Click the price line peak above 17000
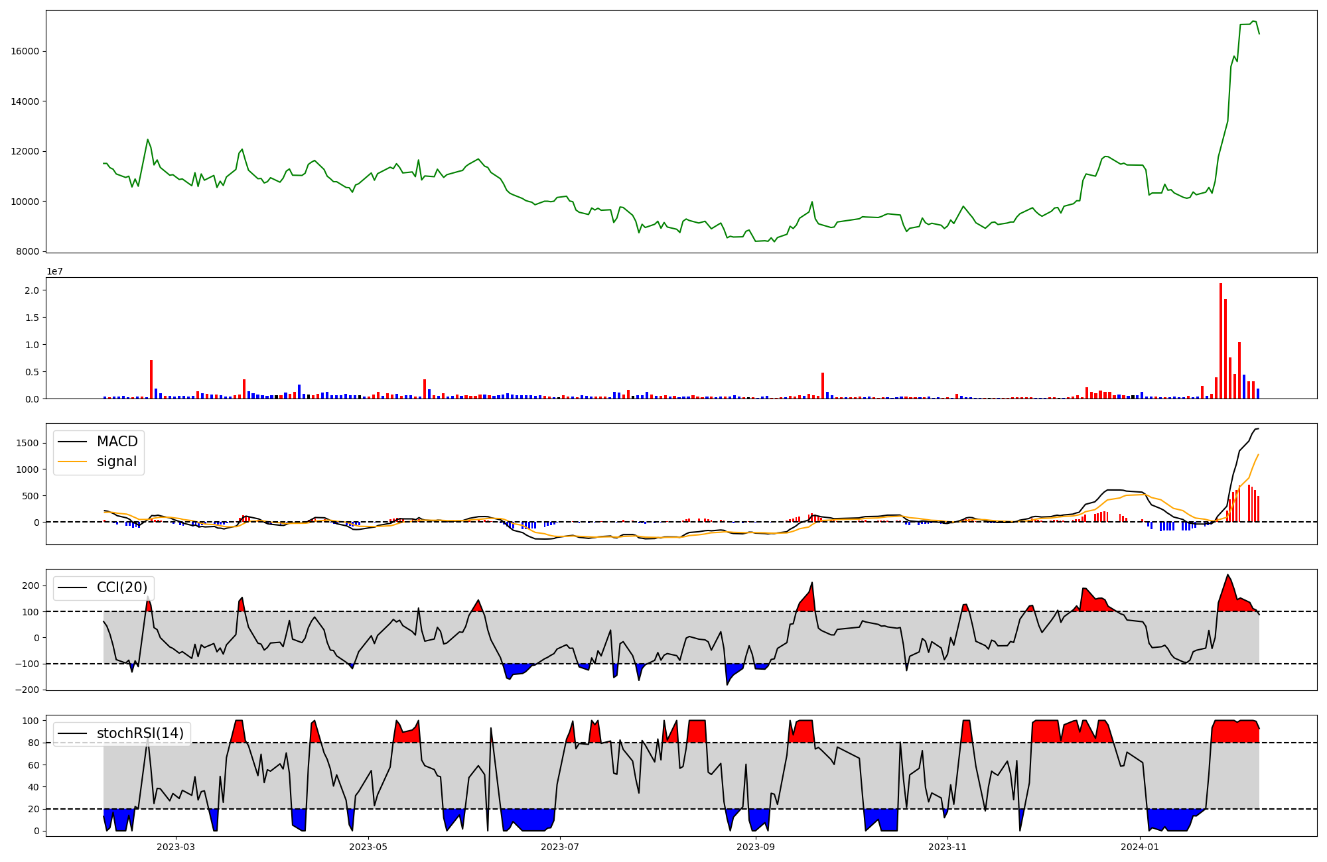Viewport: 1327px width, 862px height. point(1253,21)
